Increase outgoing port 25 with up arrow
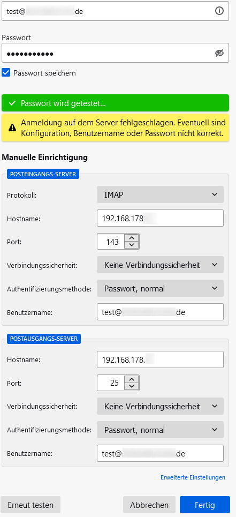The width and height of the screenshot is (236, 517). coord(132,379)
